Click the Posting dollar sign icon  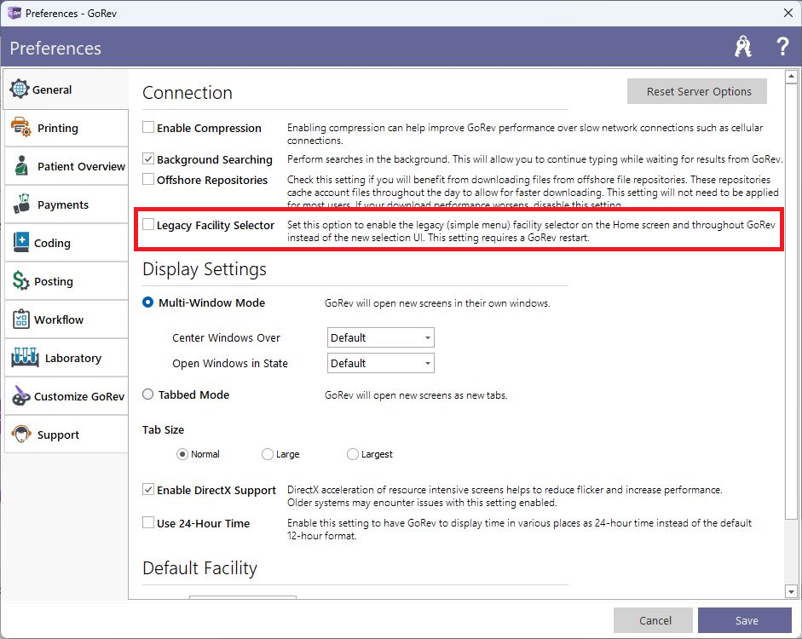[x=21, y=280]
